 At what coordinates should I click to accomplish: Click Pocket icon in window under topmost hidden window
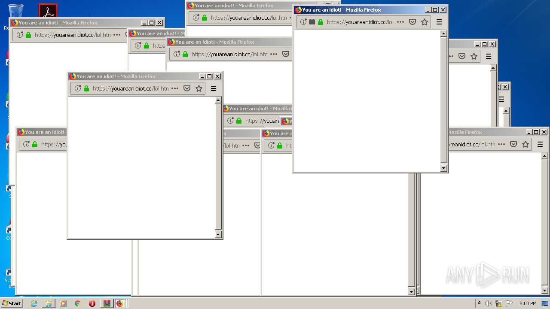286,54
